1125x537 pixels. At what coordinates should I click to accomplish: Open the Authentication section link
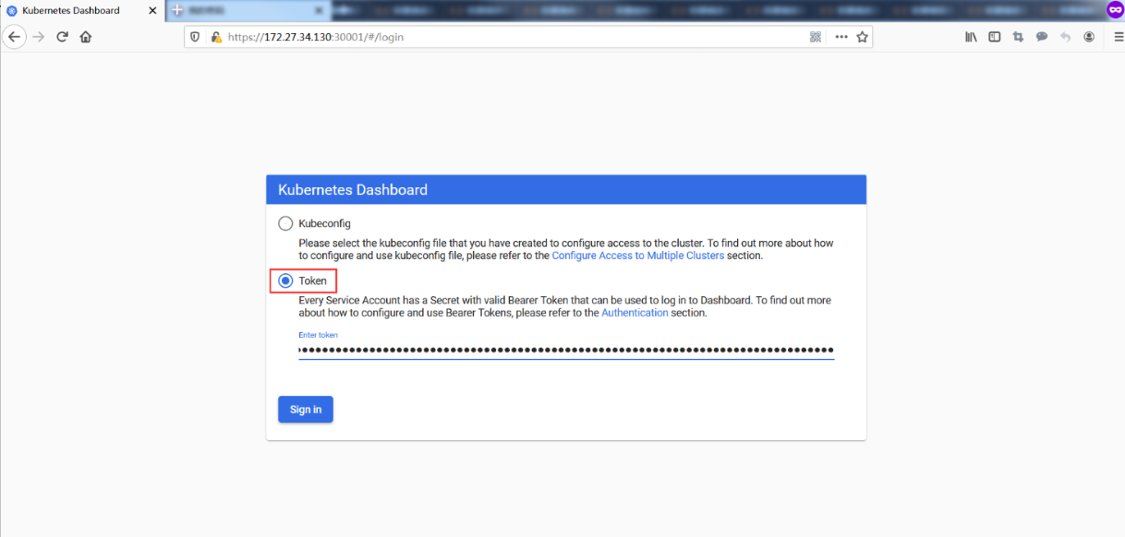click(635, 313)
